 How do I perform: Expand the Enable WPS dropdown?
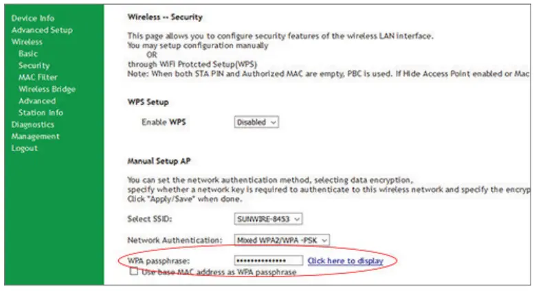[x=257, y=122]
